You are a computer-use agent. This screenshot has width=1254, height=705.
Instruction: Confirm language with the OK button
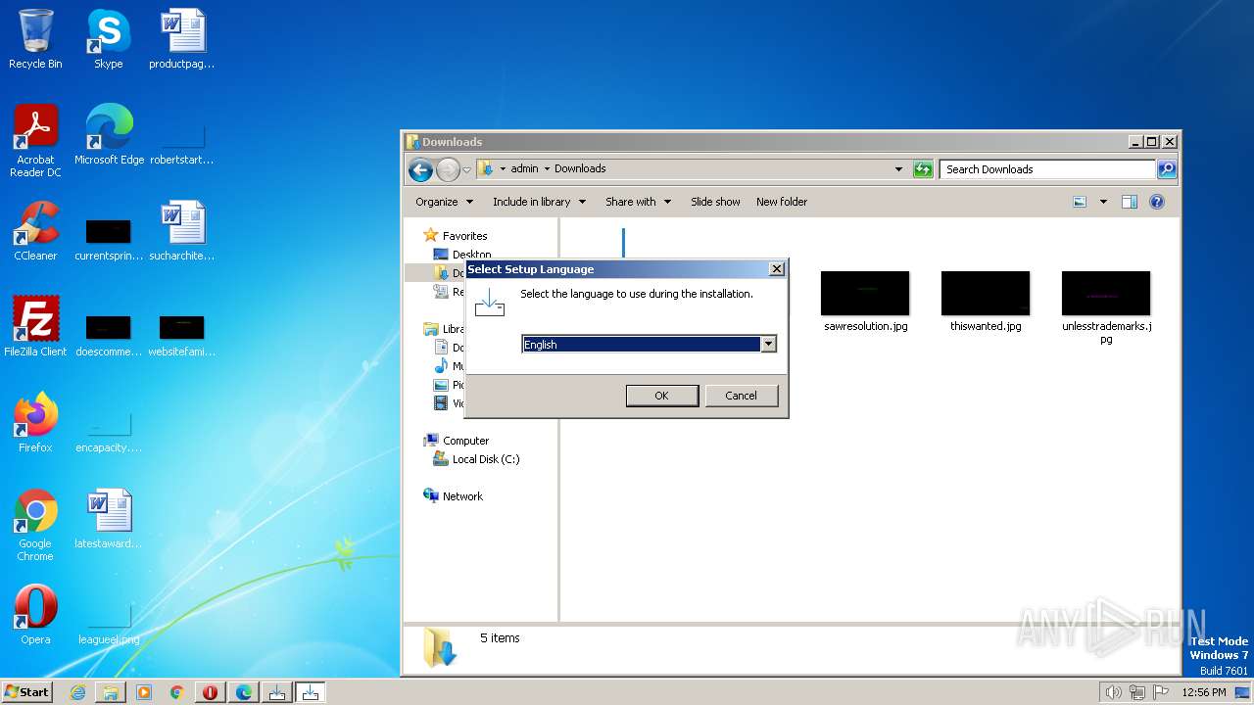pyautogui.click(x=661, y=396)
